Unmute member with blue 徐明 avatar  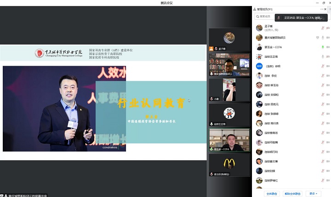click(x=323, y=66)
